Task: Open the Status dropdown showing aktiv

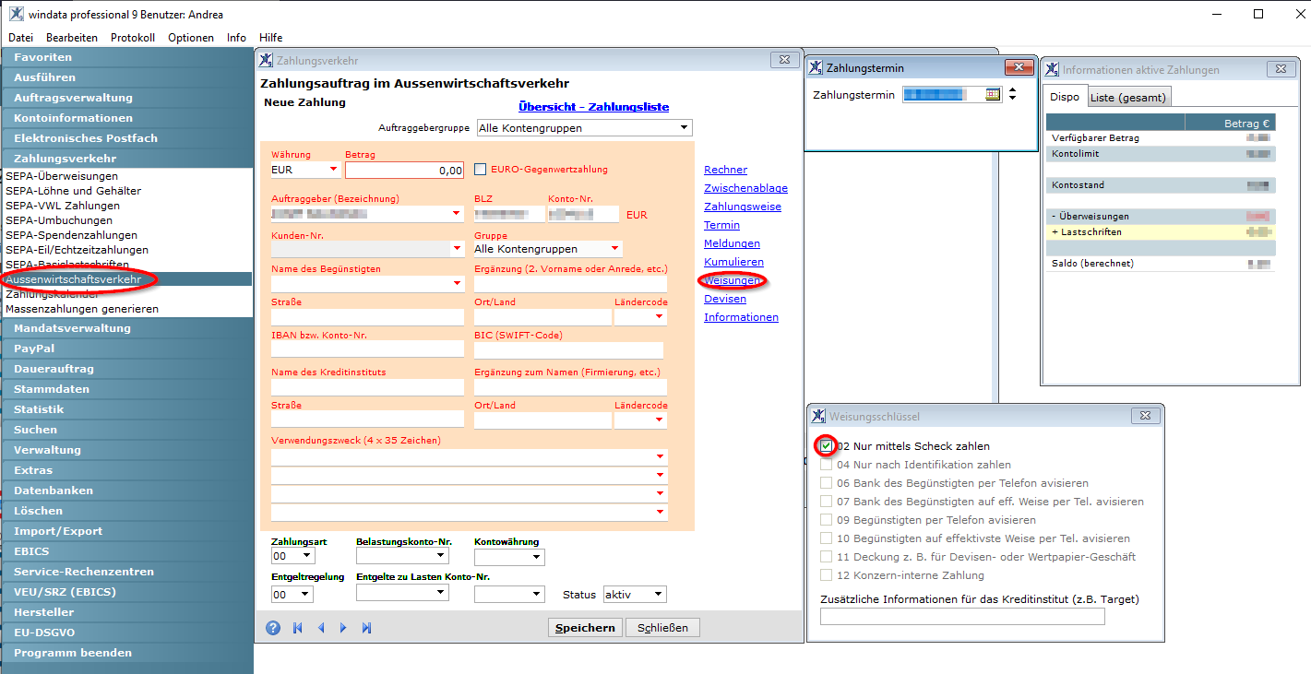Action: pyautogui.click(x=658, y=595)
